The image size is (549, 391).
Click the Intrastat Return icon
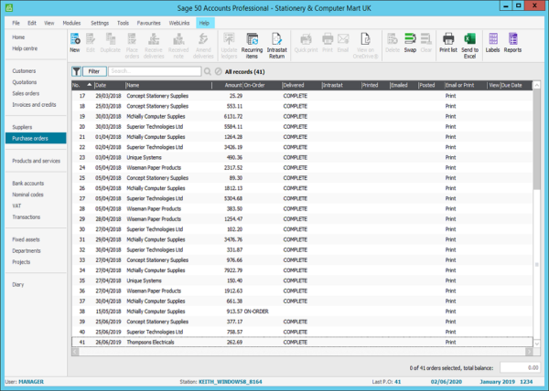pos(276,41)
